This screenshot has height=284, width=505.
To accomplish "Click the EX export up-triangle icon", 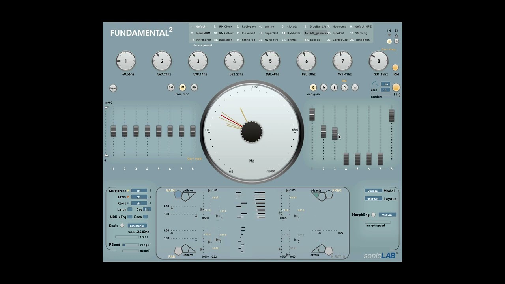I will [397, 35].
